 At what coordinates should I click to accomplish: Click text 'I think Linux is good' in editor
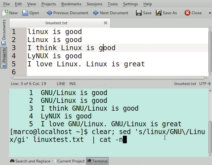click(x=72, y=48)
